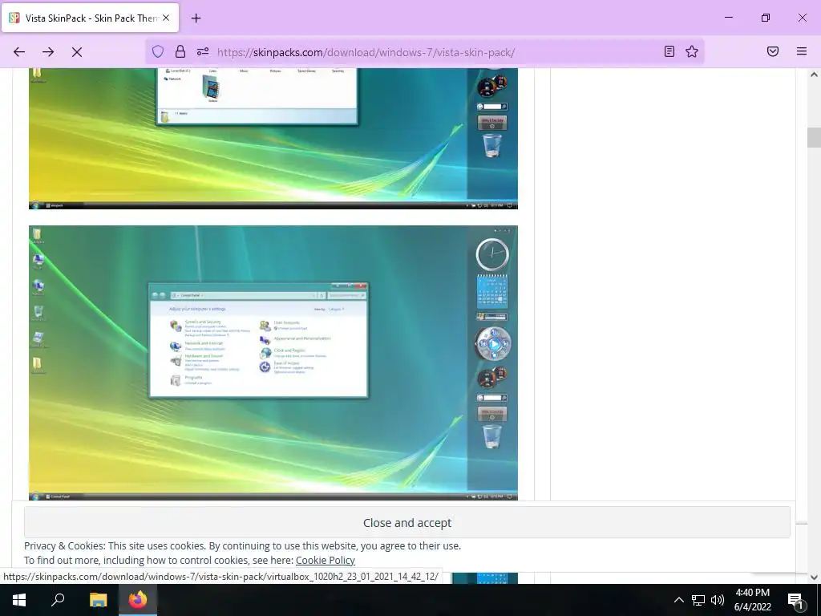Screen dimensions: 821x616
Task: Open the Control Panel Vista screenshot
Action: 273,363
